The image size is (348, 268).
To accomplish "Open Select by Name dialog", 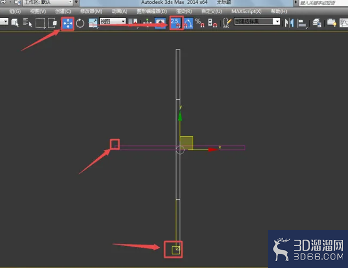I will click(x=27, y=23).
